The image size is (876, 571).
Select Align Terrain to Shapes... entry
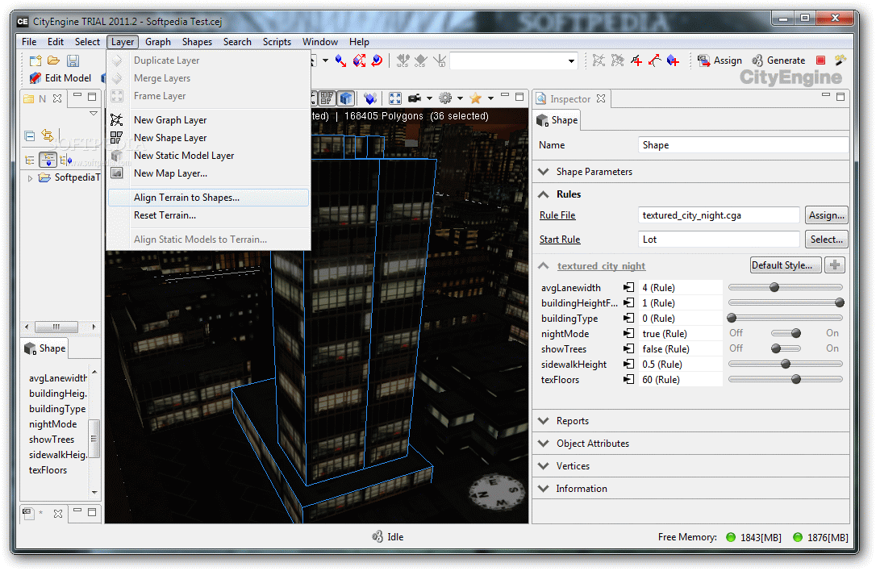pos(208,198)
